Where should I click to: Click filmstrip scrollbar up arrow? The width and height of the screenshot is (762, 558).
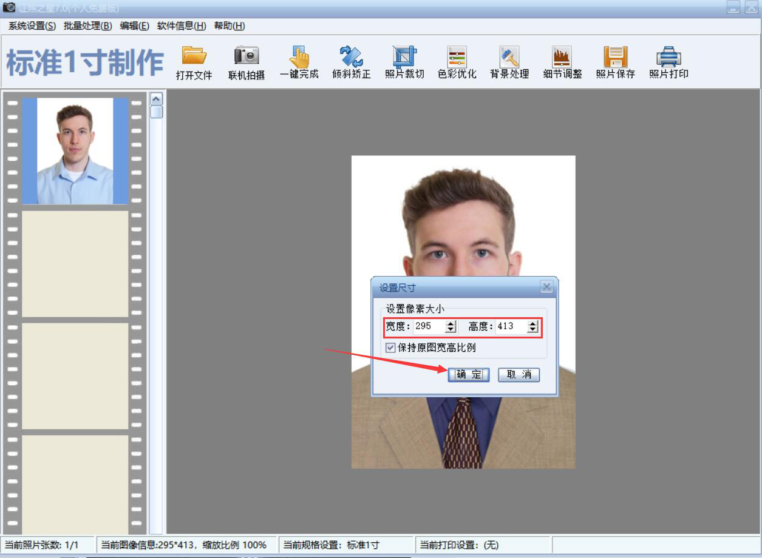[157, 99]
